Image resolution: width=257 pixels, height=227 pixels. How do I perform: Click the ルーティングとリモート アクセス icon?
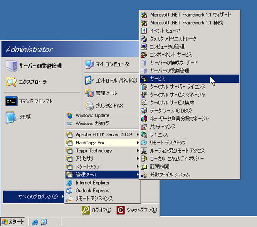144,151
